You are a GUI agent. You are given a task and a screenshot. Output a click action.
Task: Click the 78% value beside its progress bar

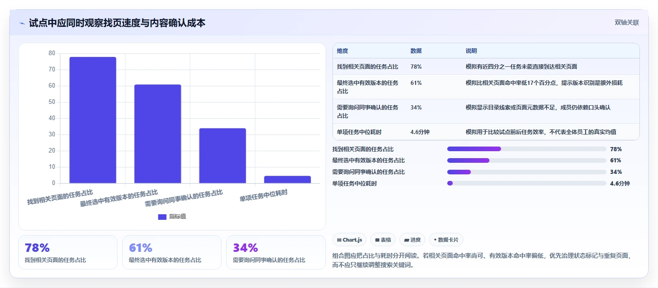coord(616,149)
